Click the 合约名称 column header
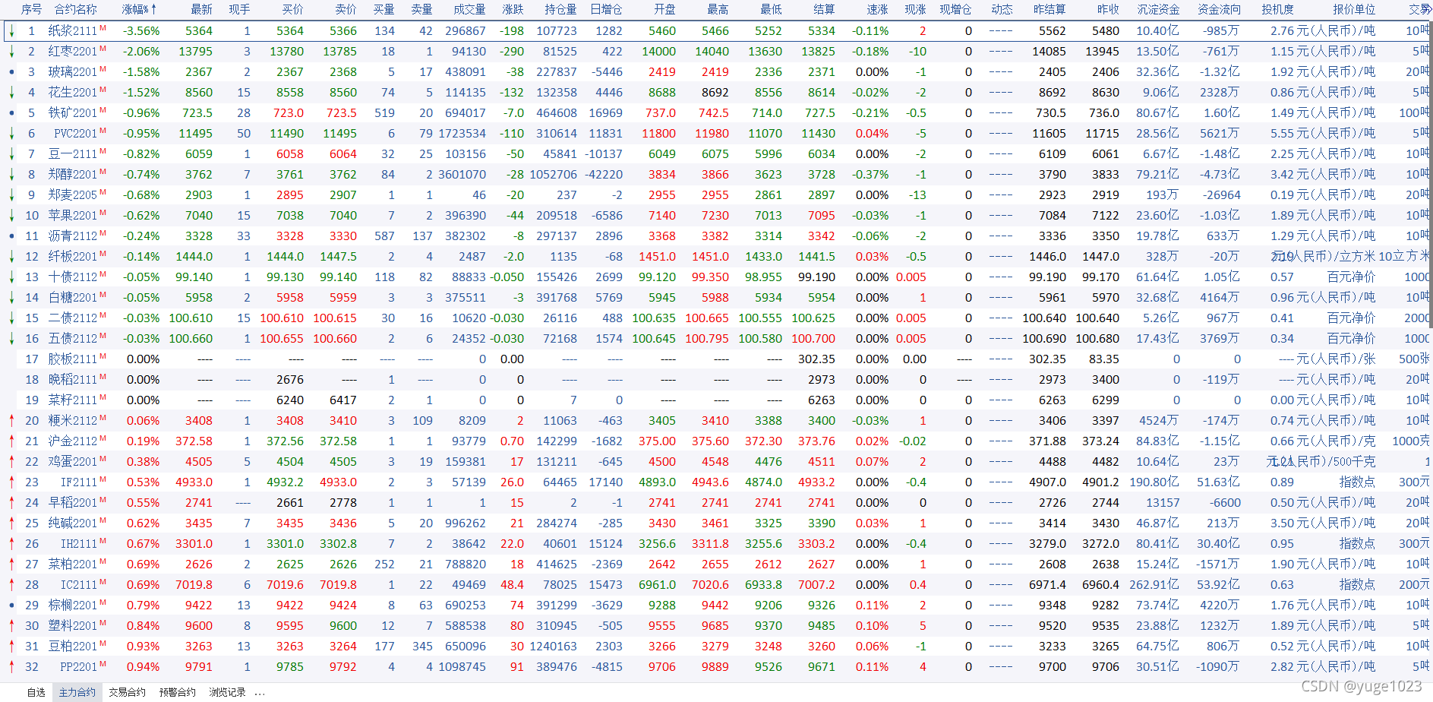Screen dimensions: 1433x702 click(x=76, y=9)
